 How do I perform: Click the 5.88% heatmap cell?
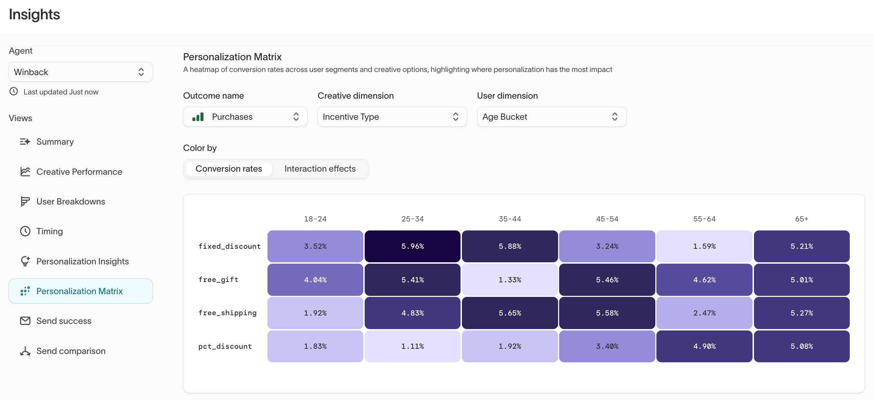pyautogui.click(x=510, y=246)
